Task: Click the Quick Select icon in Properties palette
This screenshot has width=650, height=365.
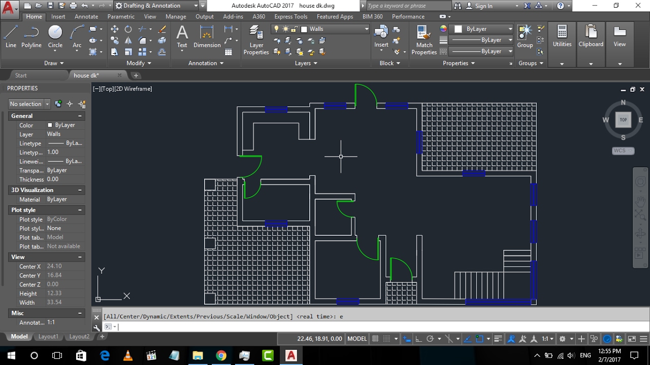Action: pos(81,103)
